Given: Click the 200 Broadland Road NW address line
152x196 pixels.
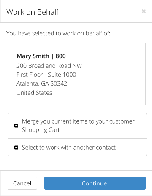Looking at the screenshot, I should click(49, 66).
